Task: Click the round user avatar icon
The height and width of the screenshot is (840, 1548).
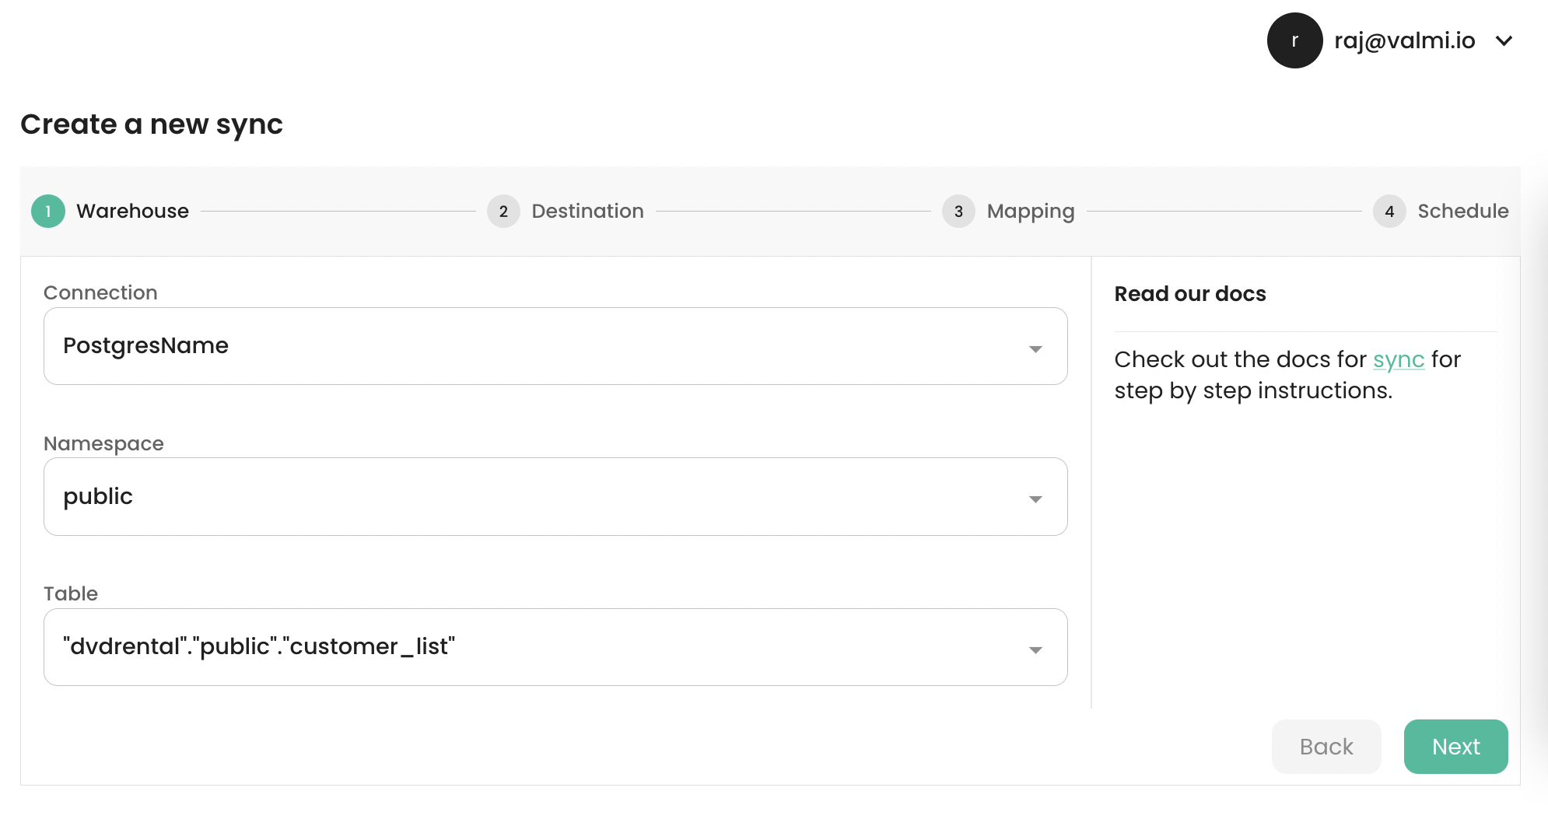Action: 1294,40
